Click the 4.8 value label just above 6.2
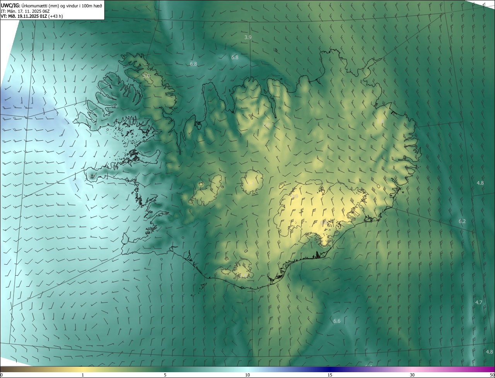This screenshot has height=378, width=495. point(480,183)
